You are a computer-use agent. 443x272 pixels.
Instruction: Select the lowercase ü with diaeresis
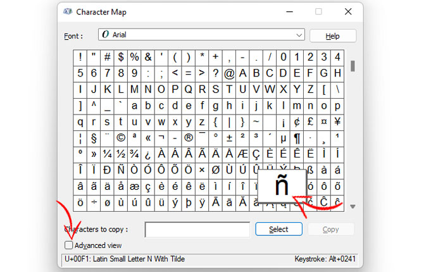coord(161,203)
